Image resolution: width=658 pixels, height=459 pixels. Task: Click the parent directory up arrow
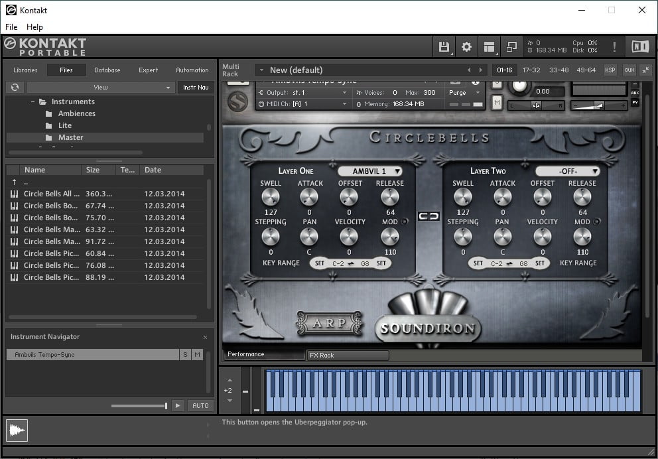[15, 182]
